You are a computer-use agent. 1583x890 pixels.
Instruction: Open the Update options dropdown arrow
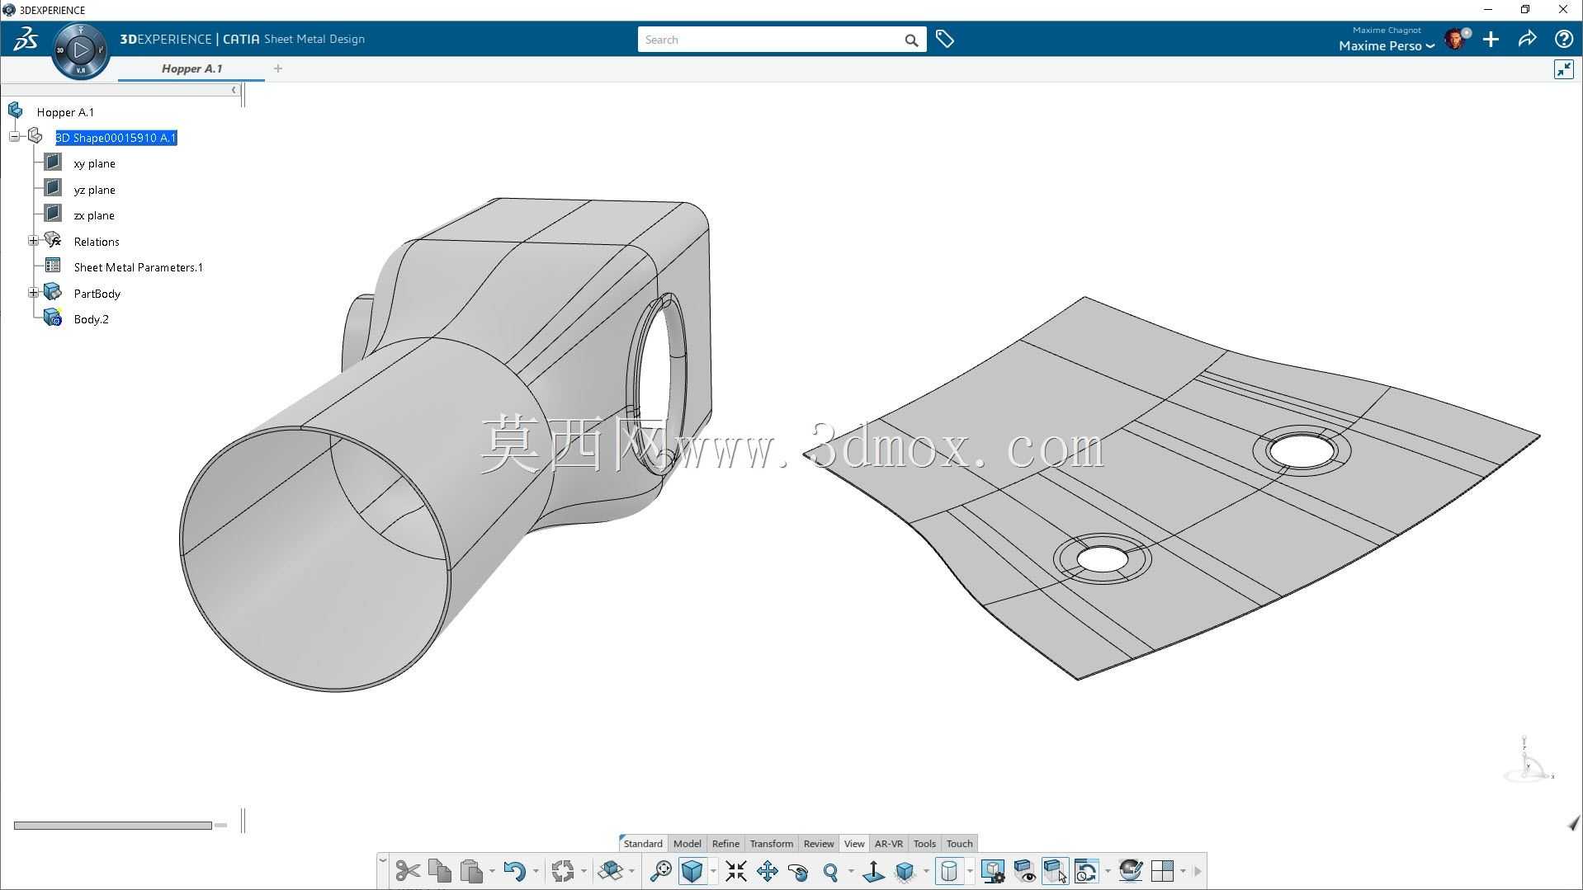pyautogui.click(x=584, y=871)
